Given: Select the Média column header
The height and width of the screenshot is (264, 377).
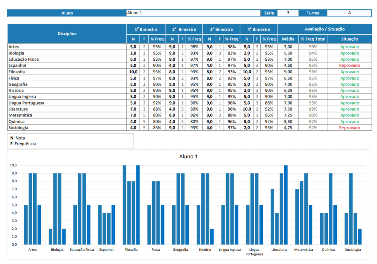Looking at the screenshot, I should coord(288,39).
